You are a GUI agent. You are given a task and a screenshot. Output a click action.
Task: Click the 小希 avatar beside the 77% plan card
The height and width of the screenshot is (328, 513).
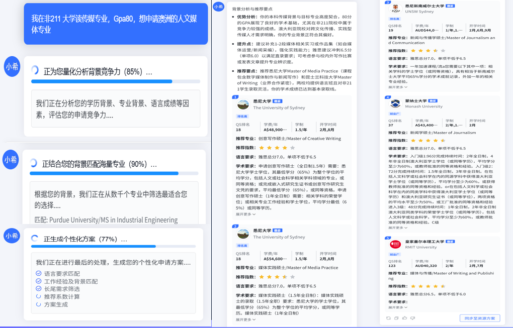coord(12,236)
